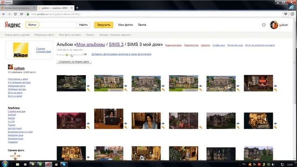Click the thumbnail size slider handle
This screenshot has height=167, width=297.
[67, 55]
